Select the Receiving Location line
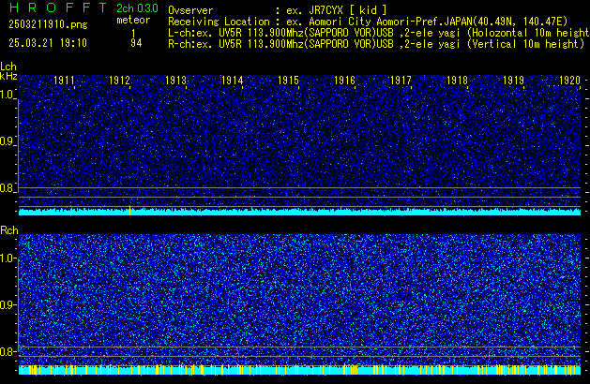Image resolution: width=590 pixels, height=384 pixels. (x=368, y=22)
